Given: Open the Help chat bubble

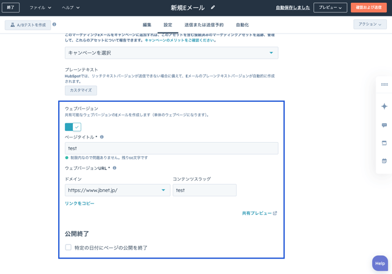Looking at the screenshot, I should click(380, 263).
